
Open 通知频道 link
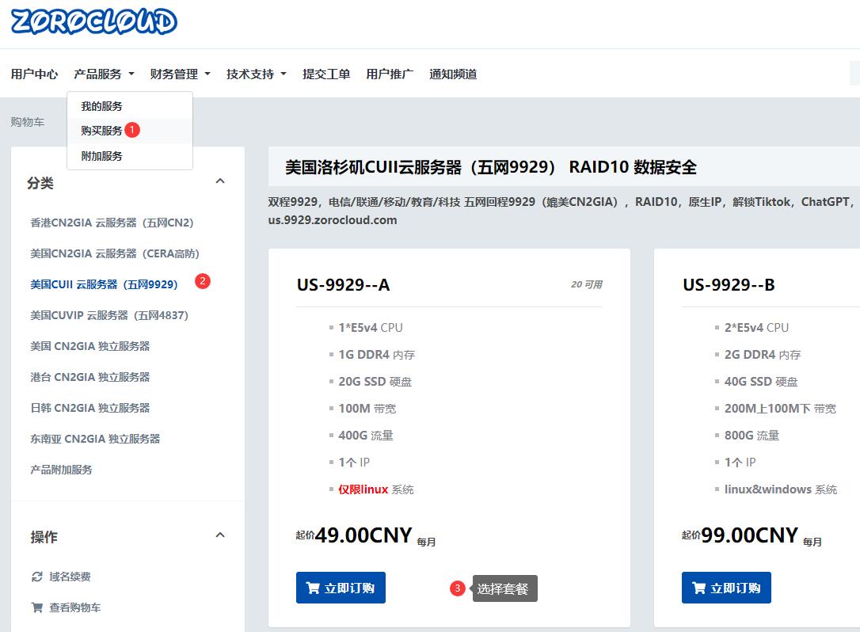453,74
